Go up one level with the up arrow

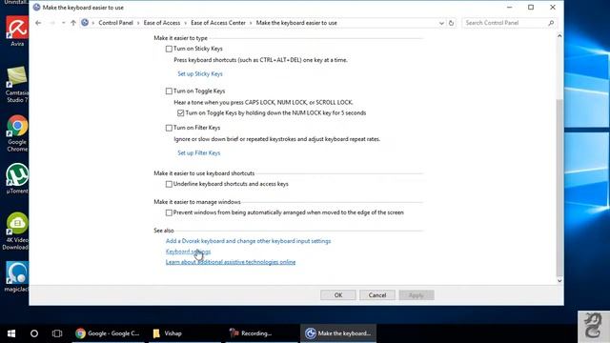(x=73, y=23)
